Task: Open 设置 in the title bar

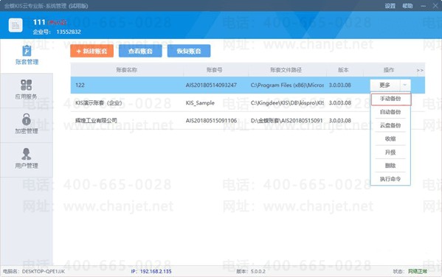Action: (390, 6)
